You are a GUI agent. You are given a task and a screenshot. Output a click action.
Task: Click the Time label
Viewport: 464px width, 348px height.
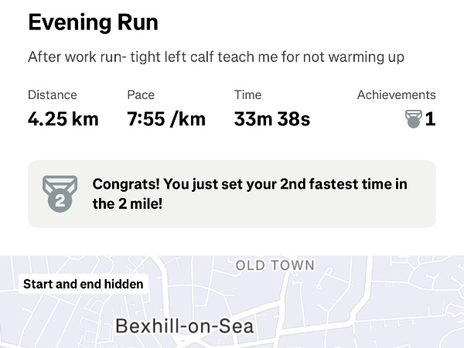[x=248, y=95]
